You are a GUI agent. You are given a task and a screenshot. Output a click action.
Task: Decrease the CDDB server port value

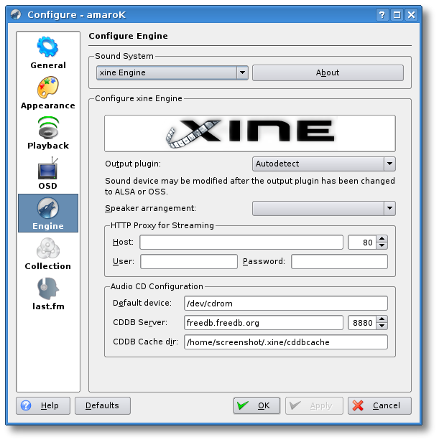tap(381, 326)
